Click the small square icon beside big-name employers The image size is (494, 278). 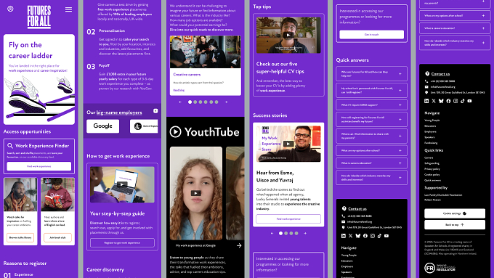pos(155,111)
